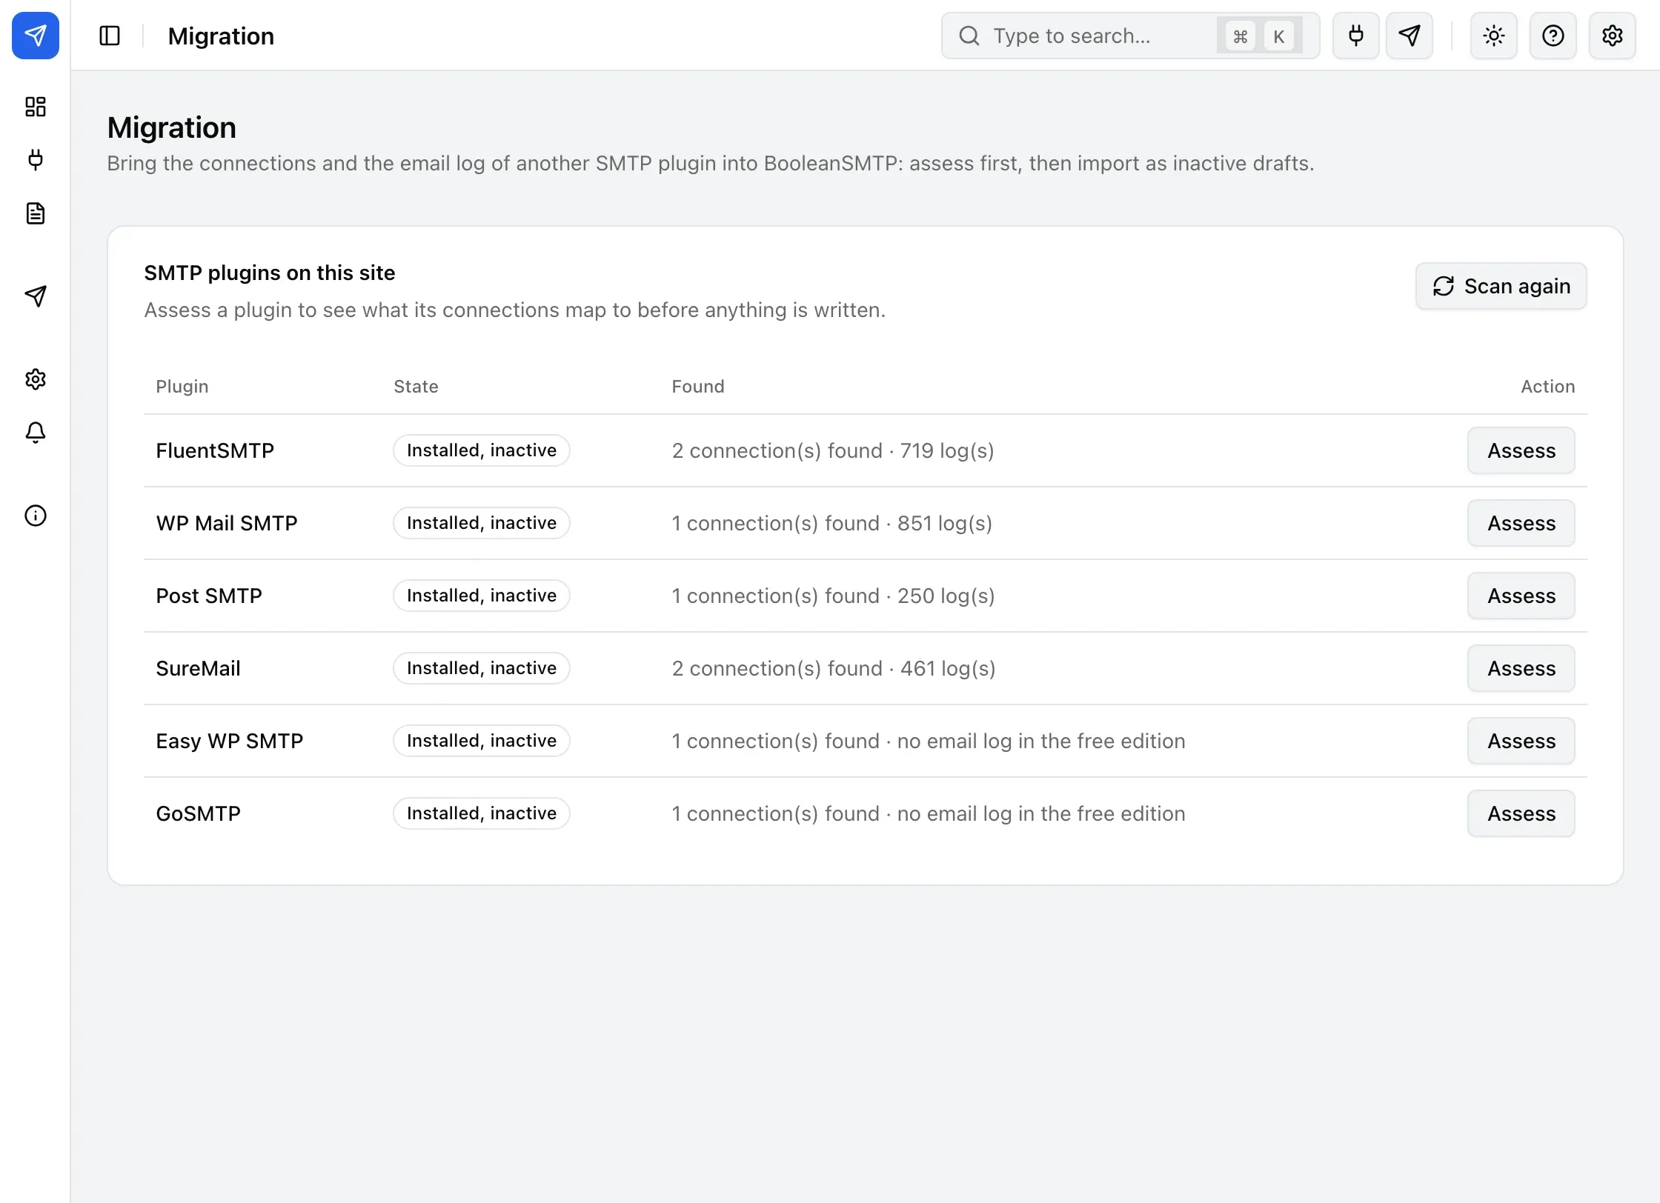Click the SureMail plugin name
Screen dimensions: 1660x1203
198,668
